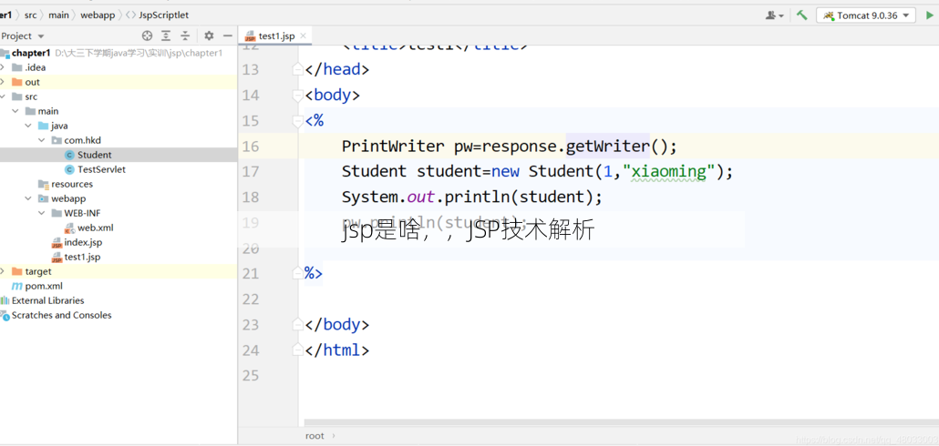
Task: Click fold marker at line 23 body close
Action: click(x=297, y=325)
